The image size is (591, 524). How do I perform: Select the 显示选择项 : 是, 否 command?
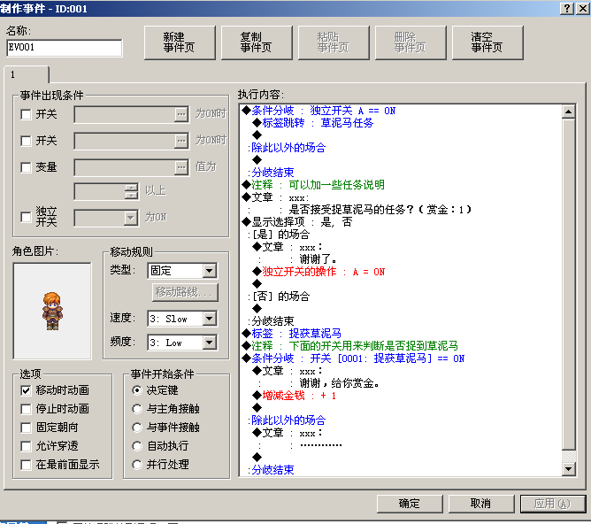click(x=297, y=222)
